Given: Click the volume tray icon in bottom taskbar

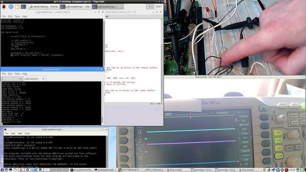Looking at the screenshot, I should (x=269, y=170).
